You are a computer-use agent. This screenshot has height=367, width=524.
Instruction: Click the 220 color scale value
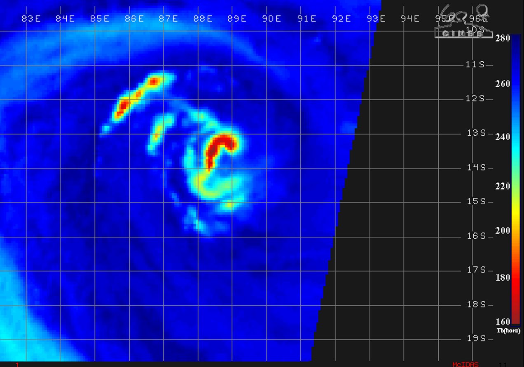click(503, 186)
